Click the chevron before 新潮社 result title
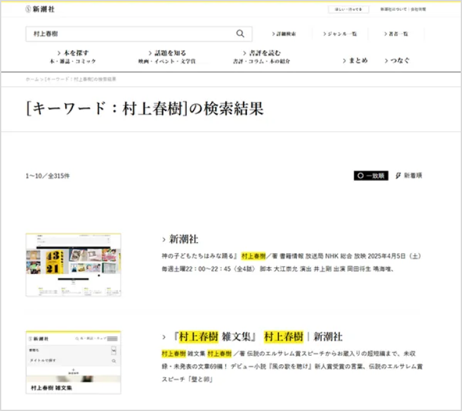Image resolution: width=462 pixels, height=411 pixels. pyautogui.click(x=164, y=240)
